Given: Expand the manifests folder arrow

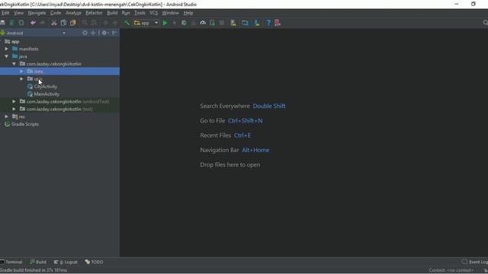Looking at the screenshot, I should (x=7, y=49).
